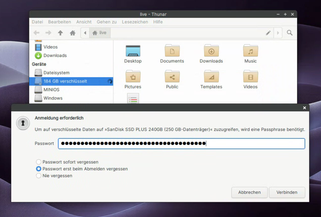
Task: Select '184 GB verschlüsselt' device in sidebar
Action: coord(65,81)
